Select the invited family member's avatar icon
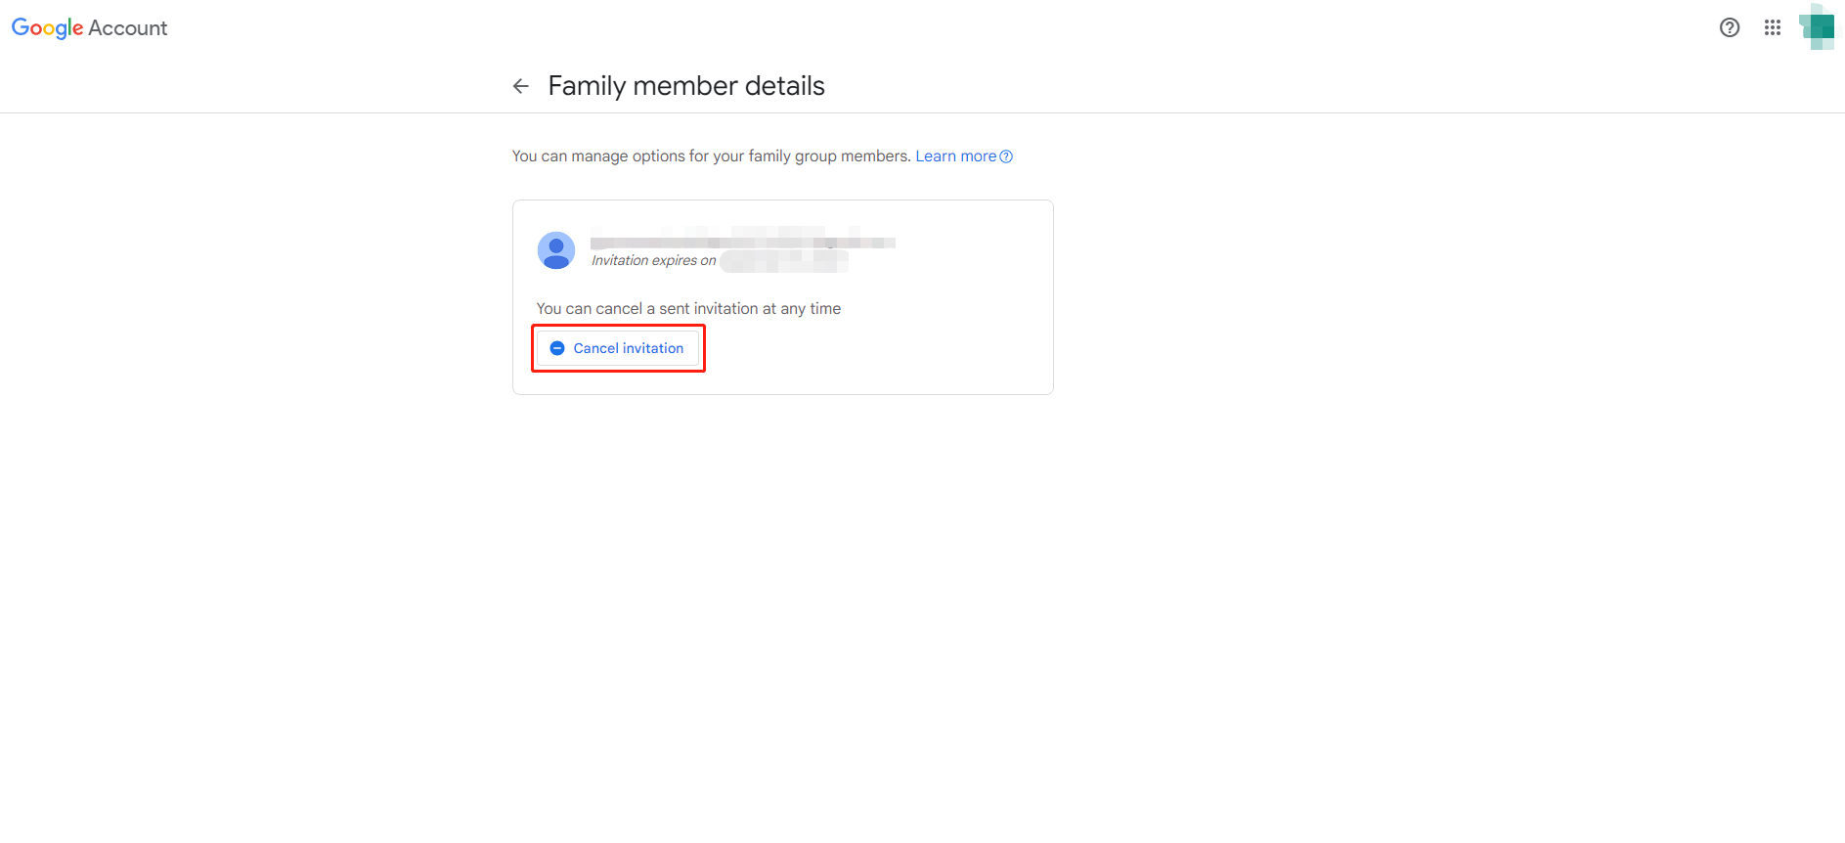1845x843 pixels. (556, 250)
